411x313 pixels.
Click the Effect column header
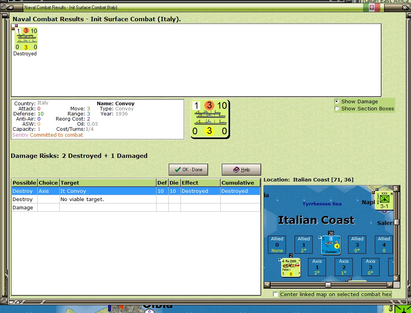click(x=201, y=183)
